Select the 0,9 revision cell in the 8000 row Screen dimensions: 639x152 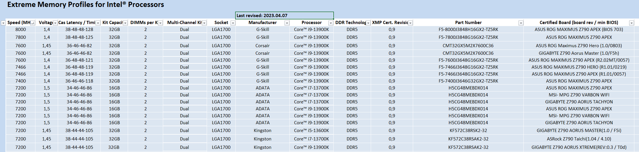[392, 30]
